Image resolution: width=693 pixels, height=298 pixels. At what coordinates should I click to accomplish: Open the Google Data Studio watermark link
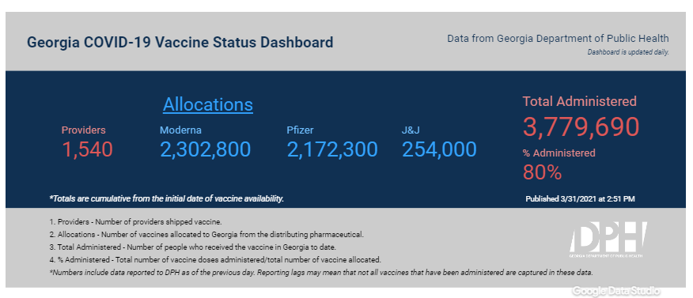[x=616, y=291]
